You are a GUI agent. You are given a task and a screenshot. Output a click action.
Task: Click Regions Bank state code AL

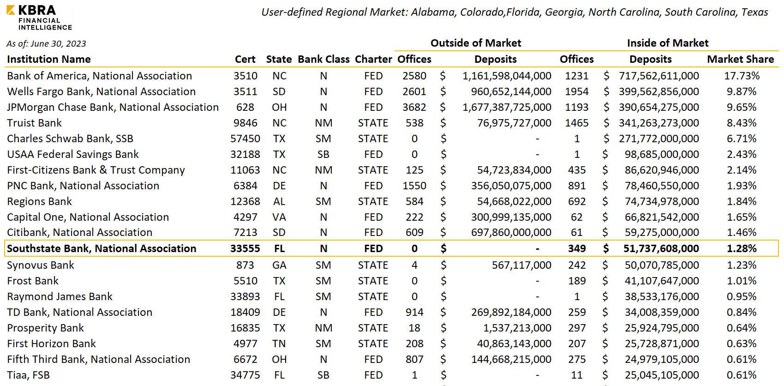click(x=279, y=201)
